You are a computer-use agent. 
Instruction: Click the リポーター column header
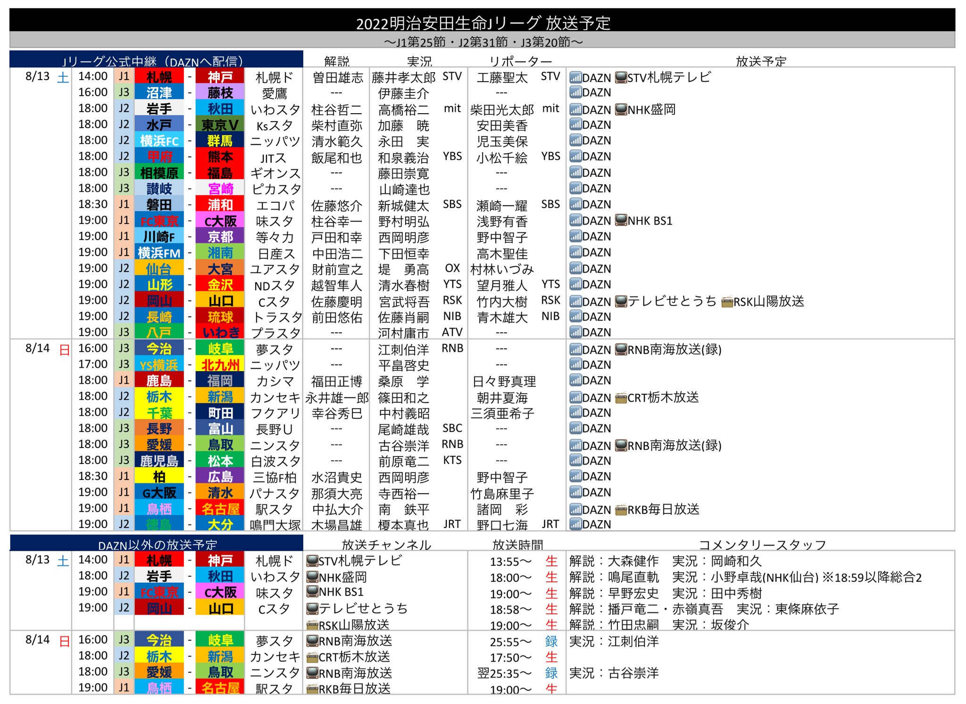pyautogui.click(x=520, y=61)
